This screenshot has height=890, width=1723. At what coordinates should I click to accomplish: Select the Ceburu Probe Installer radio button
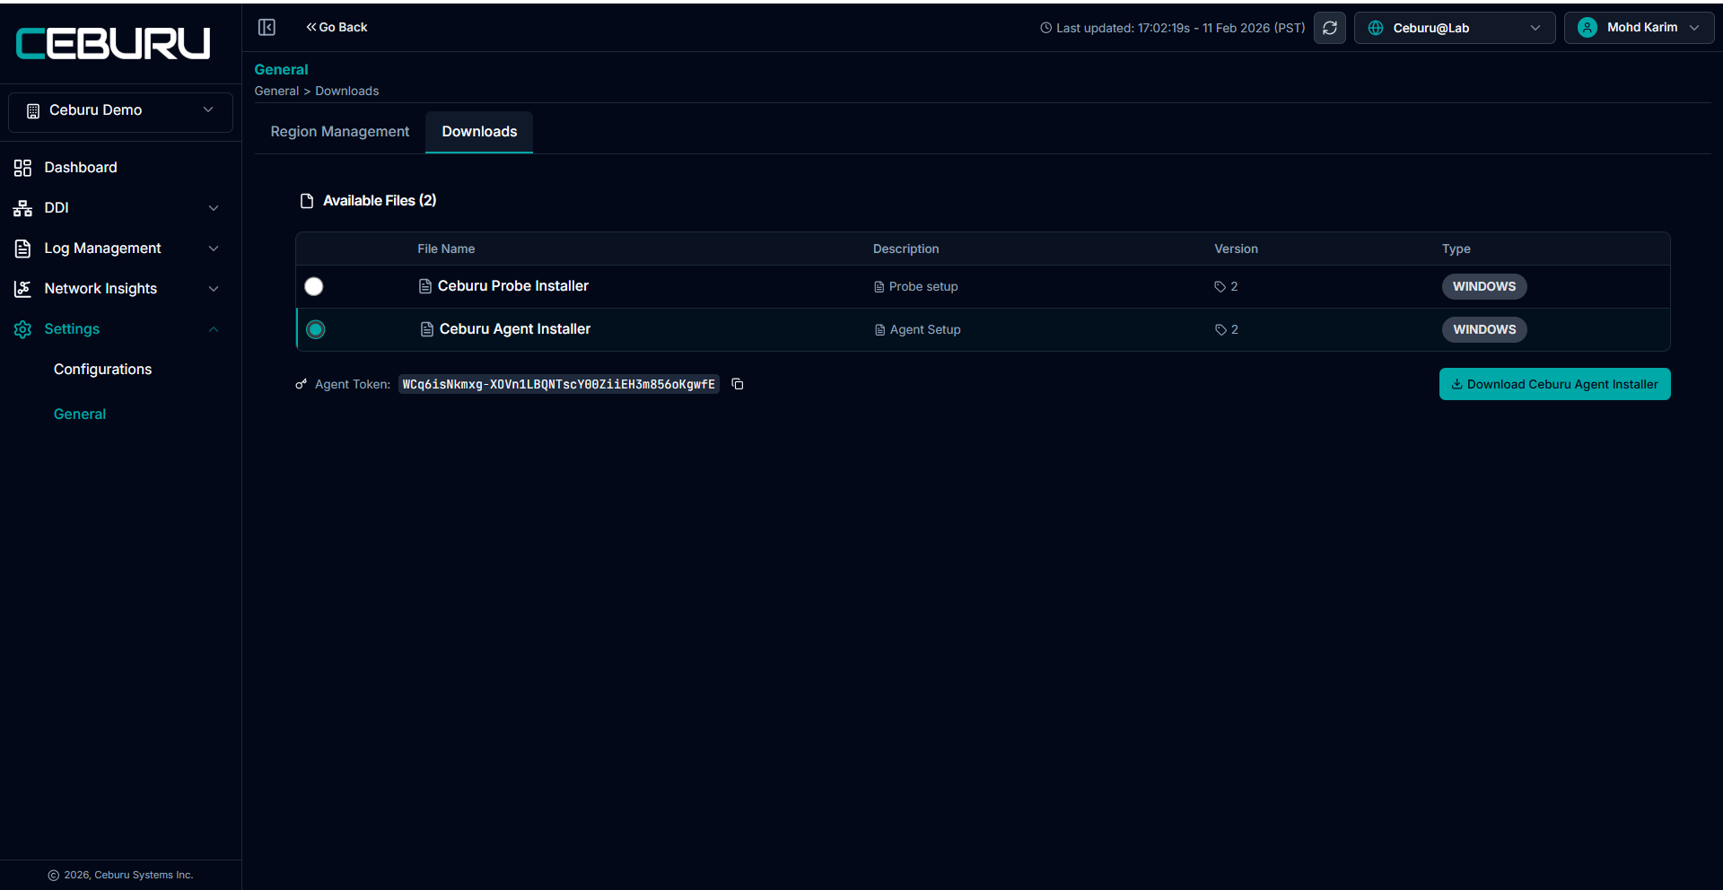point(314,286)
